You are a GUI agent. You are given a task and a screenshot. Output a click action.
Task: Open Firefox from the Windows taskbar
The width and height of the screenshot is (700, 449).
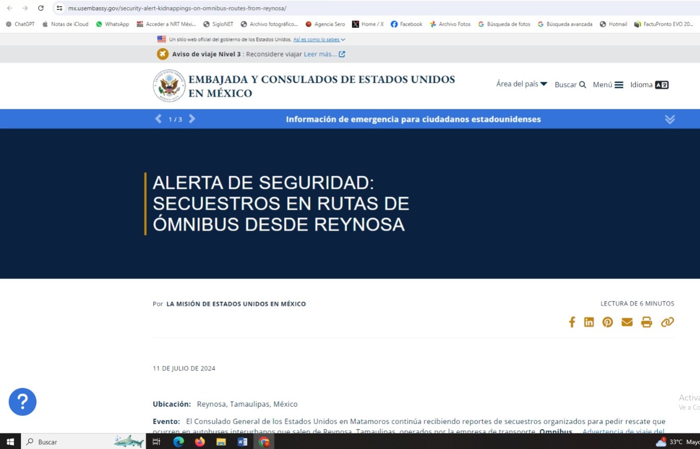pos(200,442)
